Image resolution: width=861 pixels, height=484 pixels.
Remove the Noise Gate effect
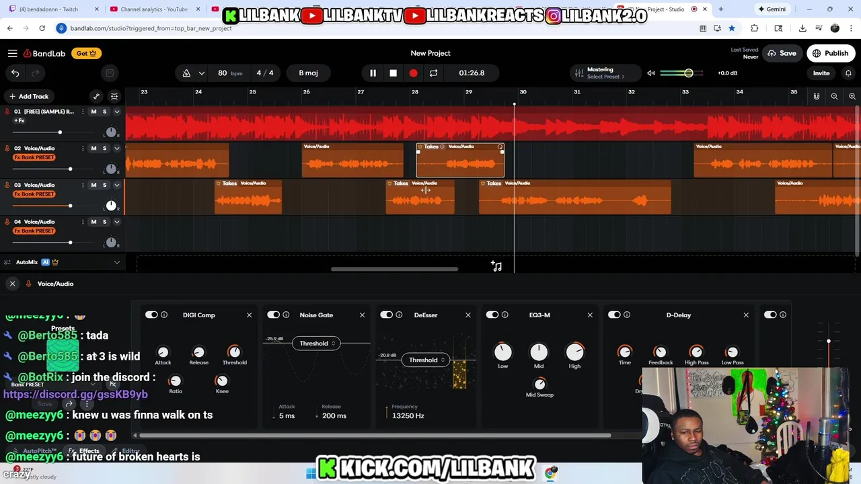pyautogui.click(x=362, y=315)
